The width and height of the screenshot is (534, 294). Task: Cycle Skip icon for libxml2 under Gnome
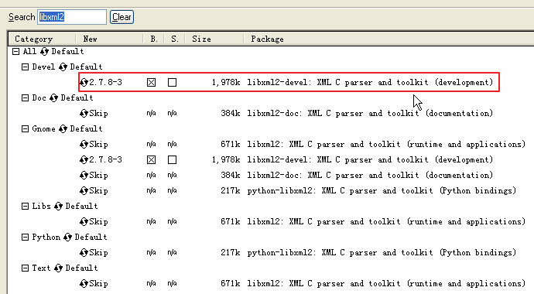point(84,144)
